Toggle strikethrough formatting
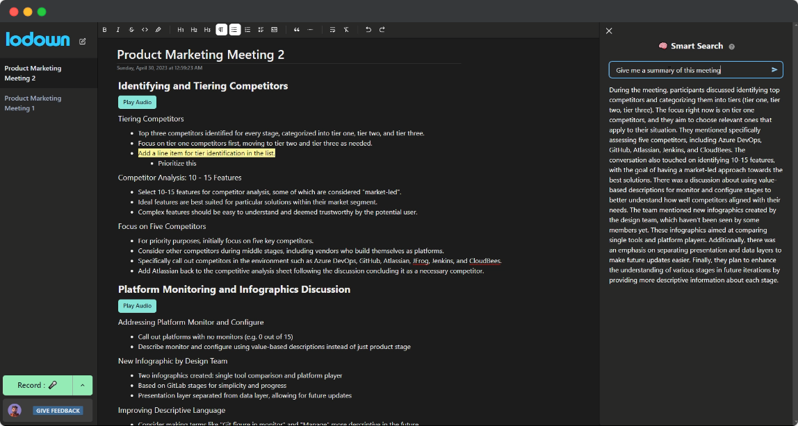The width and height of the screenshot is (798, 426). click(x=131, y=30)
